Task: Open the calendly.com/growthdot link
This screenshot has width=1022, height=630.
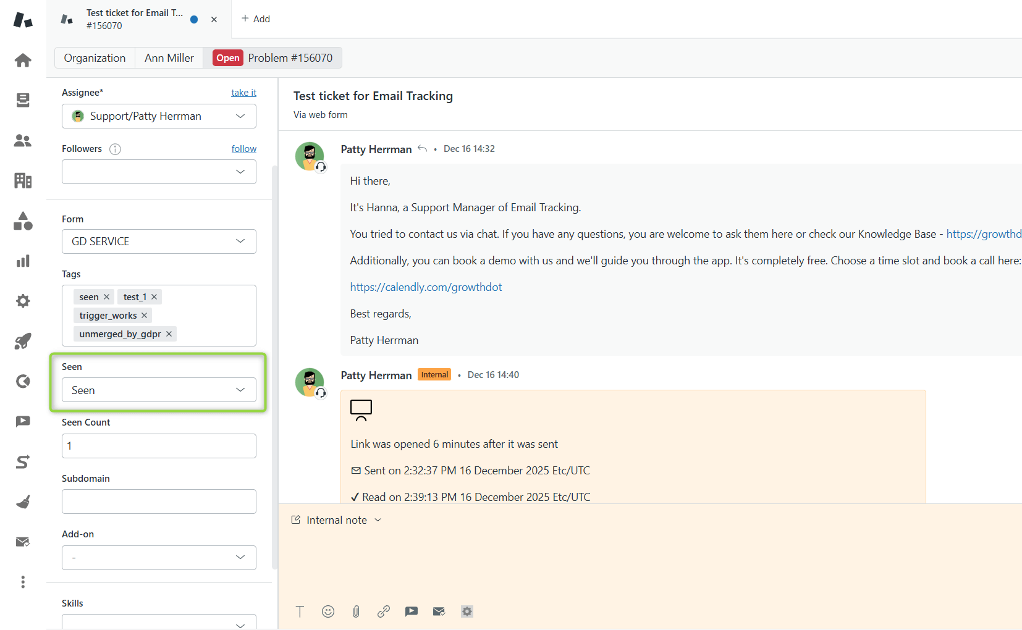Action: point(426,287)
